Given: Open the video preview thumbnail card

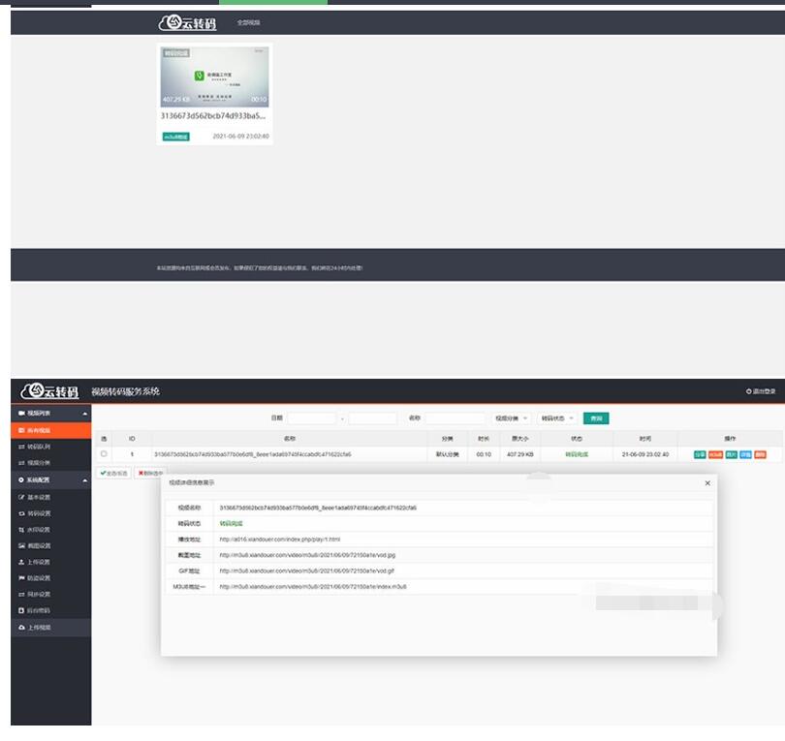Looking at the screenshot, I should pyautogui.click(x=214, y=76).
